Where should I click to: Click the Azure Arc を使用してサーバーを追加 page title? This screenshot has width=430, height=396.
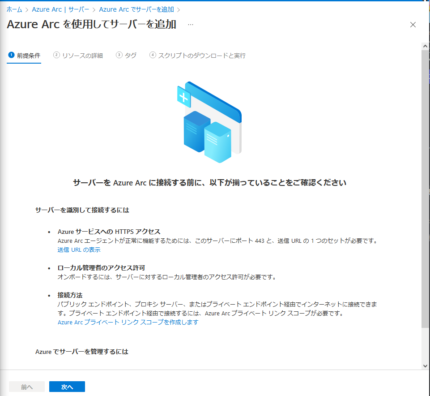coord(91,25)
